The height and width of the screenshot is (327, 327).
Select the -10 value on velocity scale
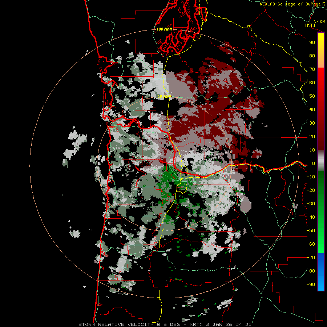pos(311,177)
